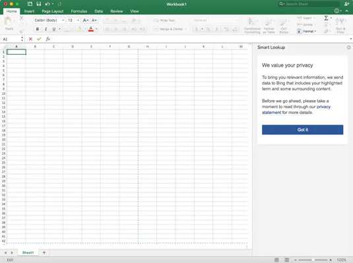Click the Cut scissors icon

click(22, 18)
